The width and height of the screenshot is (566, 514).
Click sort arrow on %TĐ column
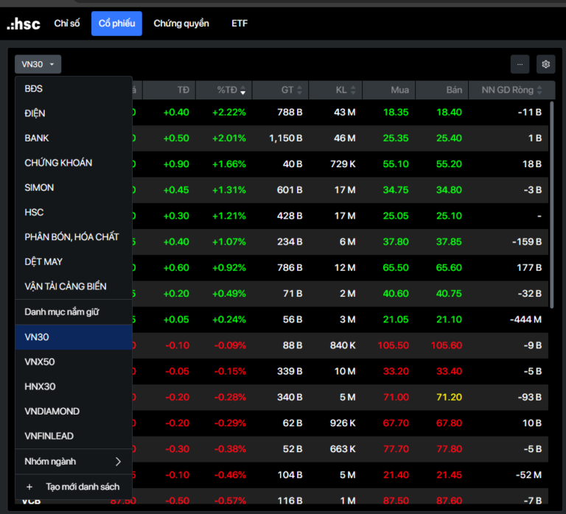(242, 91)
